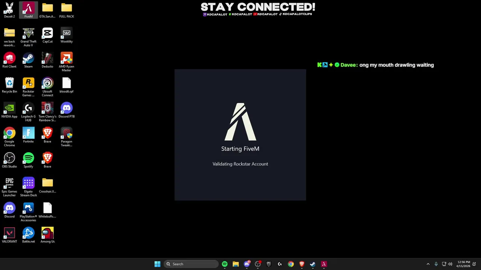Launch VALORANT from the desktop
481x270 pixels.
(x=9, y=235)
